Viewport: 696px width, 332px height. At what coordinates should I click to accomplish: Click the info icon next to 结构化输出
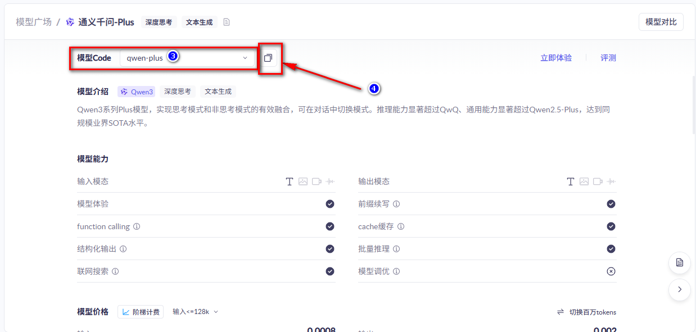[123, 249]
